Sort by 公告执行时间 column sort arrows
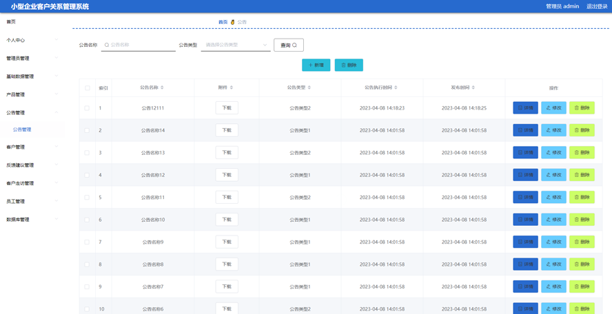This screenshot has width=612, height=314. tap(396, 87)
